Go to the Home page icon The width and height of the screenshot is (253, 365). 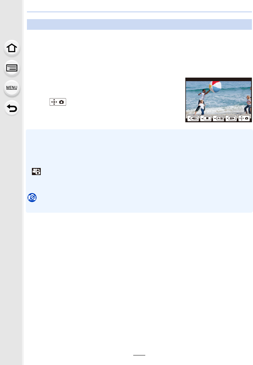click(x=12, y=48)
